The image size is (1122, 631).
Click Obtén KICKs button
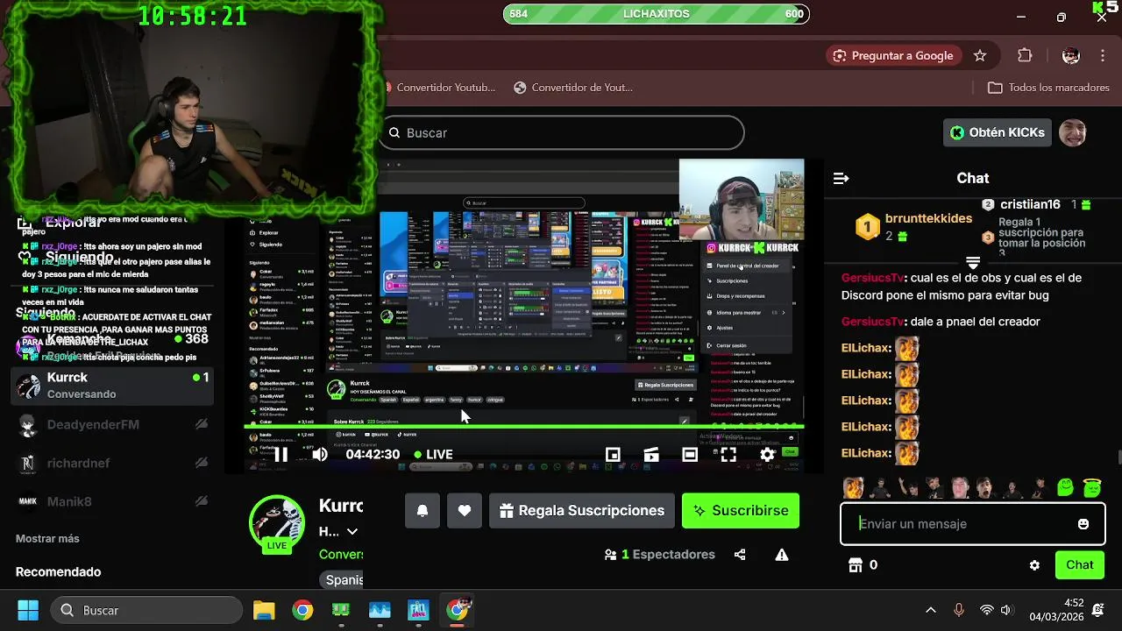tap(998, 132)
